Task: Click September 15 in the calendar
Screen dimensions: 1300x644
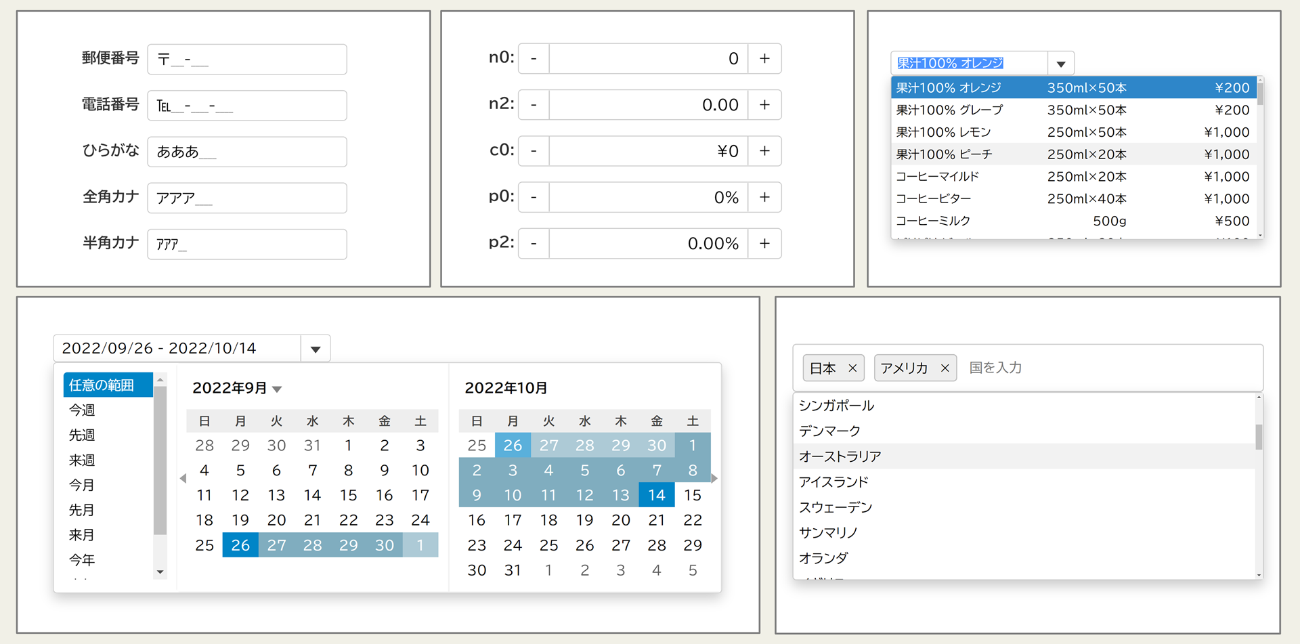Action: pyautogui.click(x=348, y=495)
